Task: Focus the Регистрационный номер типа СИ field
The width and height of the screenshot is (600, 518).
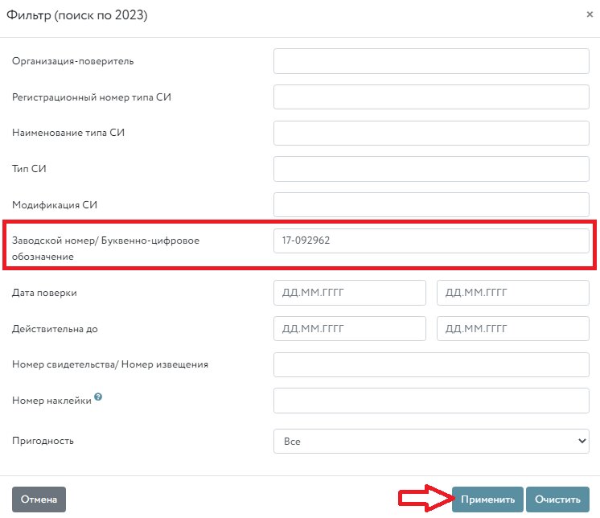Action: click(x=431, y=97)
